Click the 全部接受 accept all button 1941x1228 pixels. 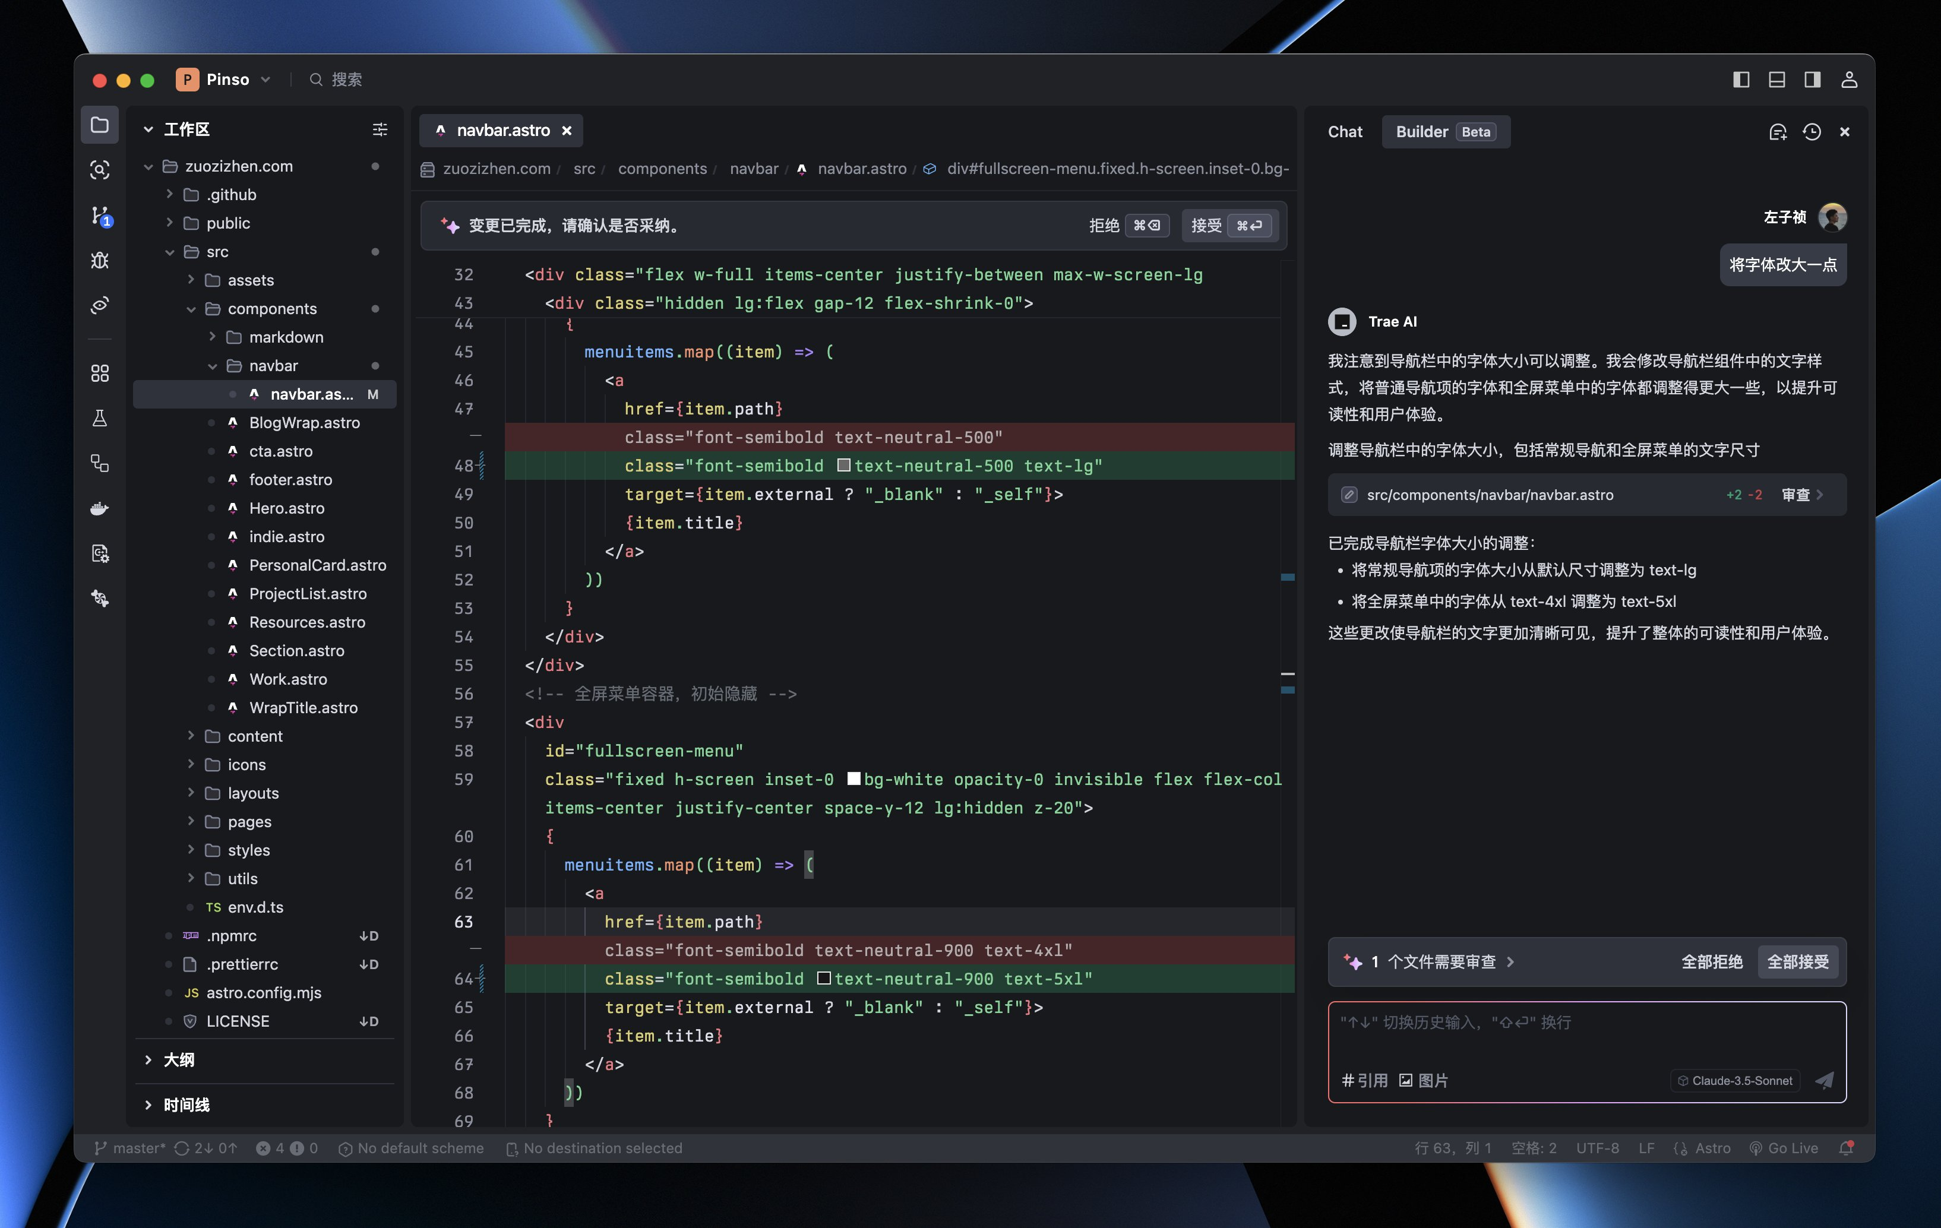coord(1797,962)
